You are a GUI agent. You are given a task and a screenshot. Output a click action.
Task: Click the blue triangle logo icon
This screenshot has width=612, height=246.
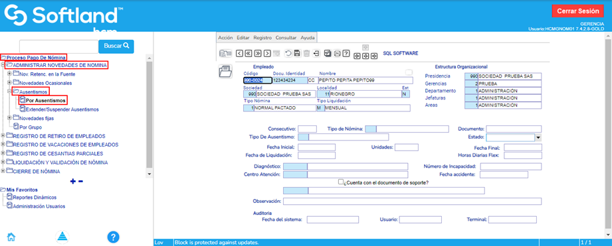(62, 237)
